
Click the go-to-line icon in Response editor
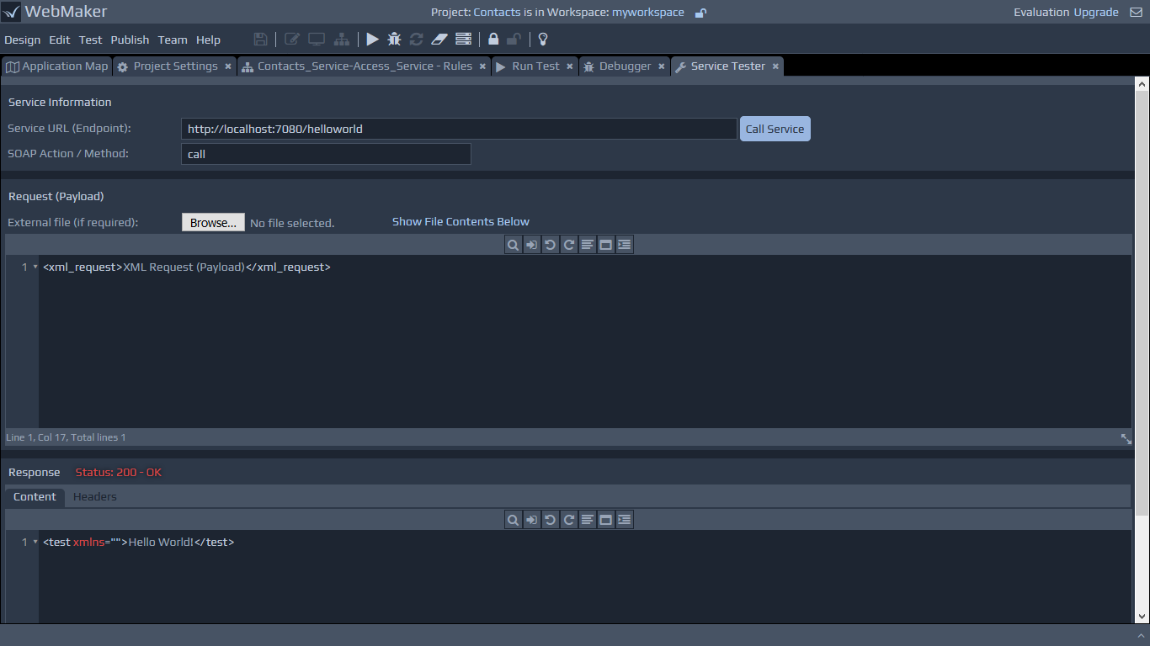tap(531, 520)
